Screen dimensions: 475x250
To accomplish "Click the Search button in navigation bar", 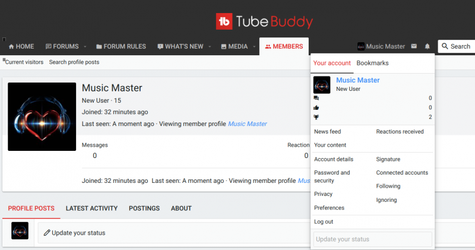I will pyautogui.click(x=455, y=46).
